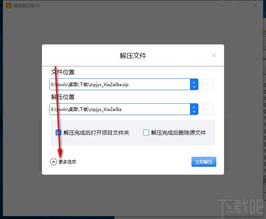The width and height of the screenshot is (266, 219).
Task: Open the 文件位置 path dropdown arrows
Action: click(x=194, y=84)
